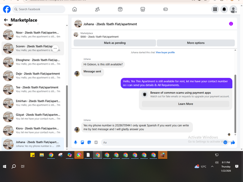This screenshot has width=243, height=182.
Task: Open File Explorer from taskbar
Action: 42,155
